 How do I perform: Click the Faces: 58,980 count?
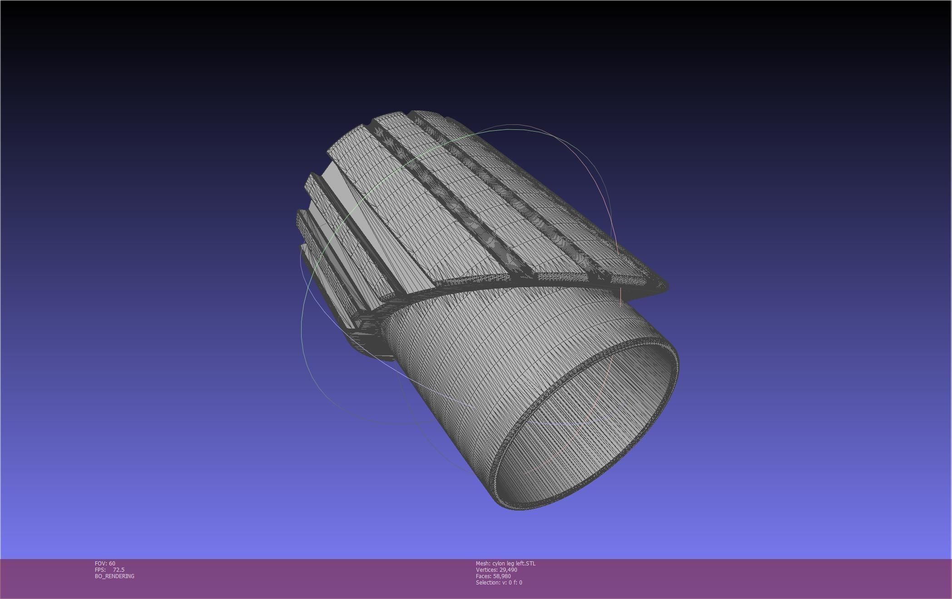pos(493,576)
